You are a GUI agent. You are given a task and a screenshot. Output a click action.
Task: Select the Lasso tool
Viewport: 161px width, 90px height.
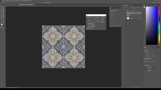(1, 8)
